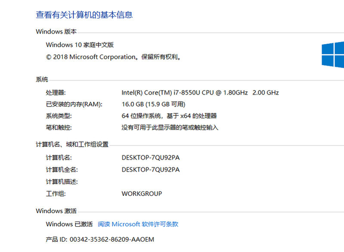
Task: Select the 系统 section title
Action: 42,79
